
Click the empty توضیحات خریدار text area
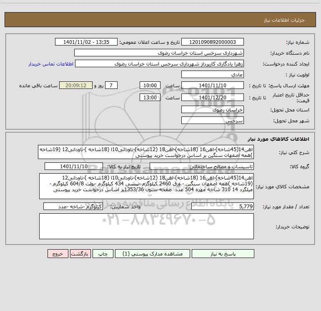coord(146,226)
